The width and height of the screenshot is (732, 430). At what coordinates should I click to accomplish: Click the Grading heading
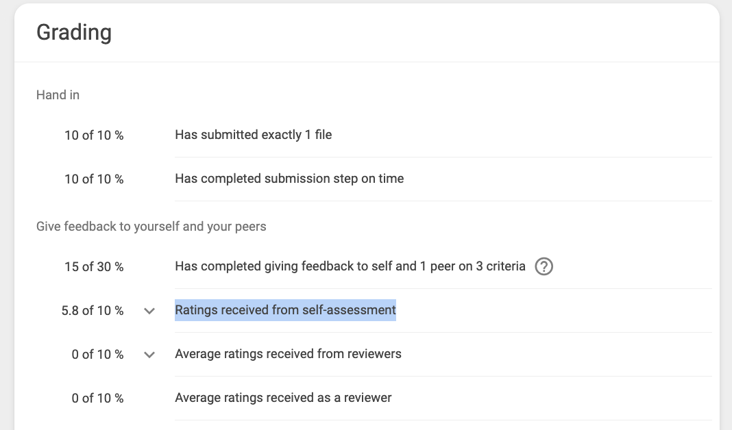(74, 33)
